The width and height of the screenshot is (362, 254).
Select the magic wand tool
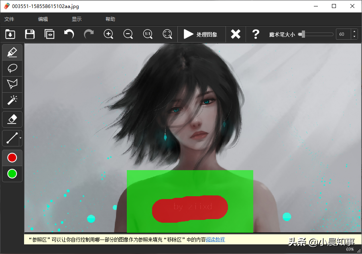click(x=12, y=100)
